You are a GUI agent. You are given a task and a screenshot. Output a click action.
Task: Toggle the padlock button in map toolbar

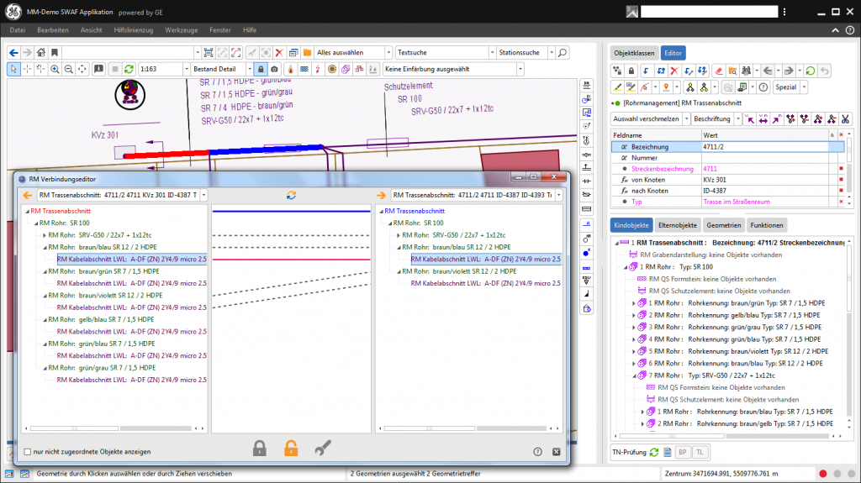coord(261,69)
